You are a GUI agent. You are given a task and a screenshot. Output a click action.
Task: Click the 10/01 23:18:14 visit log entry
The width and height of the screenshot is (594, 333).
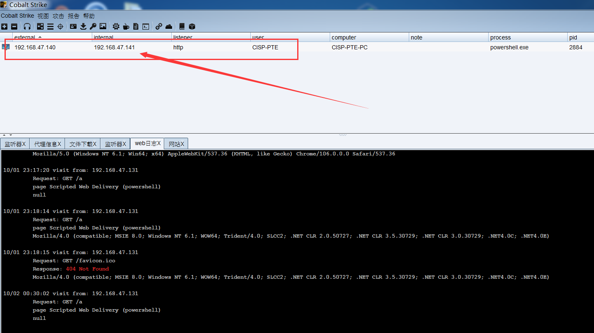pos(71,211)
